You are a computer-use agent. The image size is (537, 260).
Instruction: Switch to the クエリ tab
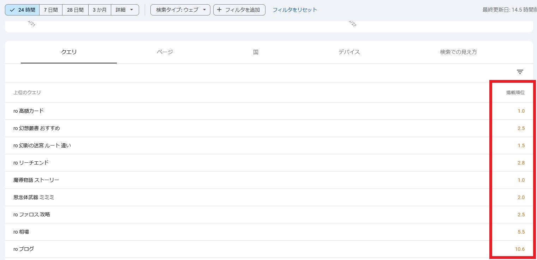point(69,52)
